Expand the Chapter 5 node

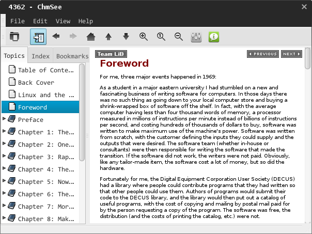(x=4, y=181)
